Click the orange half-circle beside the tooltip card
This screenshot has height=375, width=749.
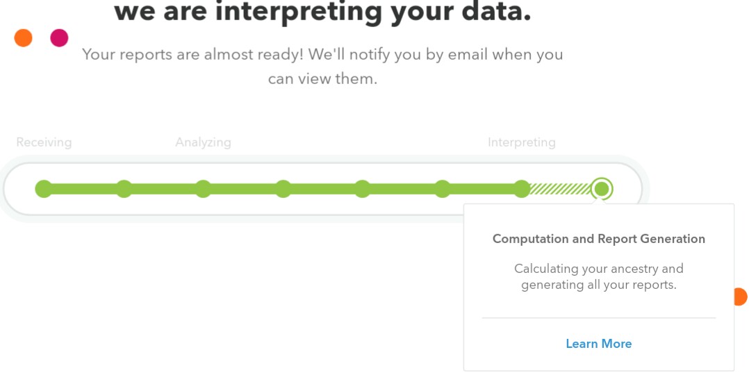[x=741, y=297]
